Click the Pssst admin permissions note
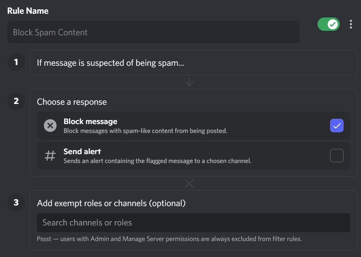This screenshot has width=361, height=257. [169, 239]
